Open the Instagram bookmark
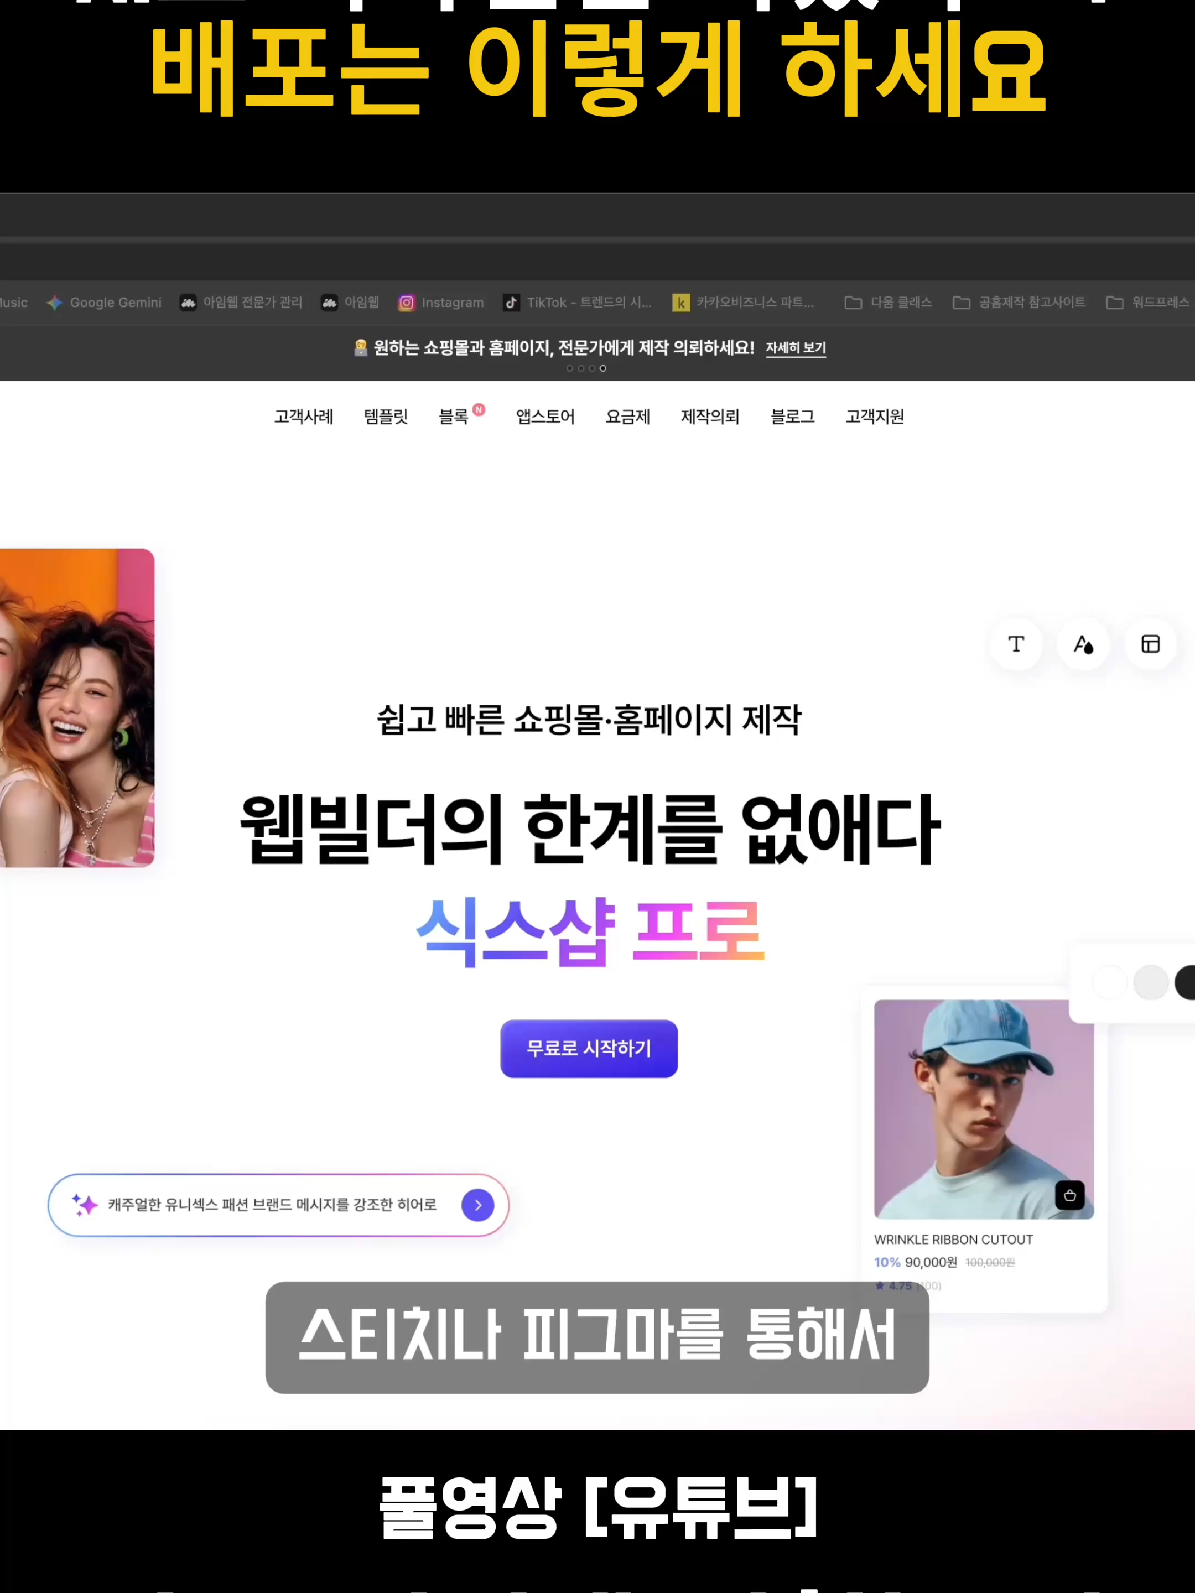 tap(441, 303)
